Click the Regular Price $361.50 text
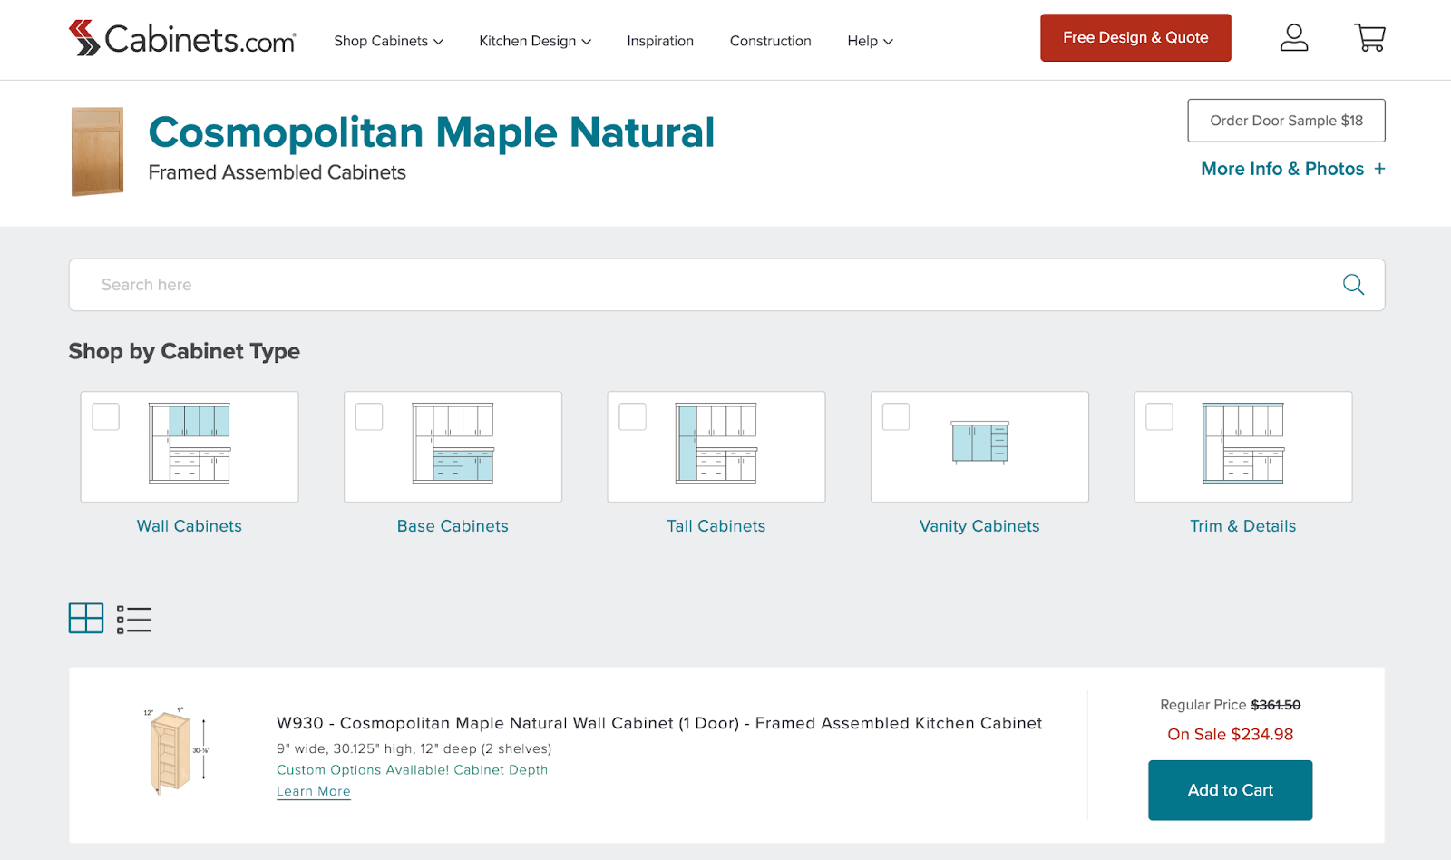The width and height of the screenshot is (1451, 860). (1230, 705)
